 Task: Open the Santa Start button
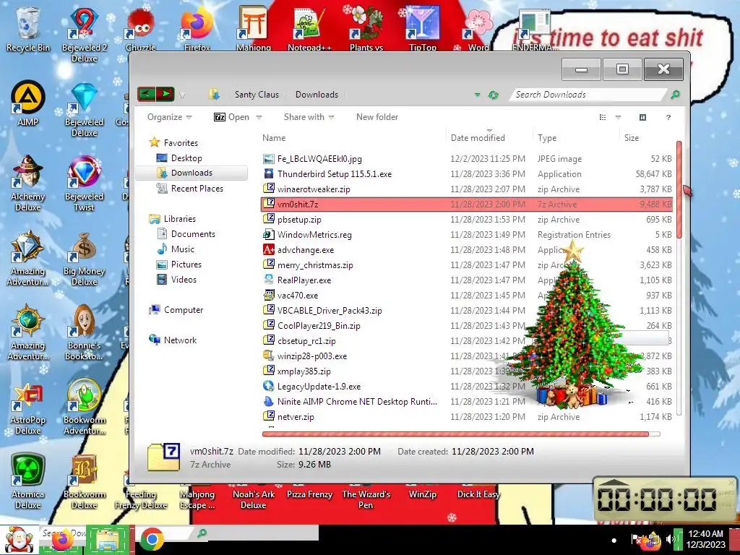[18, 540]
